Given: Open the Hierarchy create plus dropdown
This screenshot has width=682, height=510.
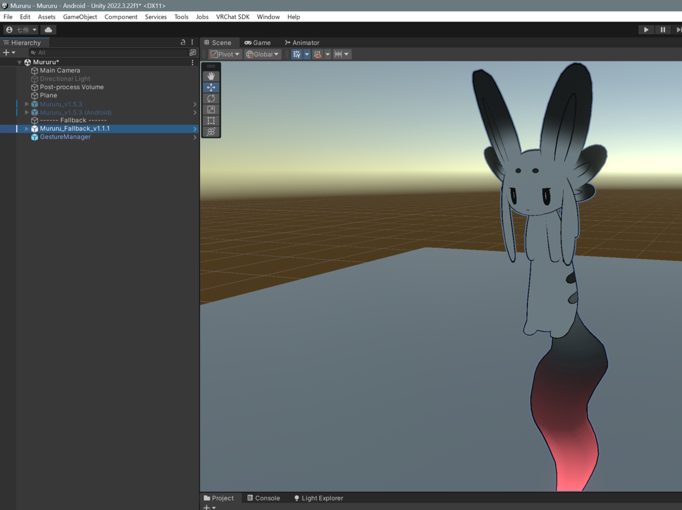Looking at the screenshot, I should (x=9, y=52).
